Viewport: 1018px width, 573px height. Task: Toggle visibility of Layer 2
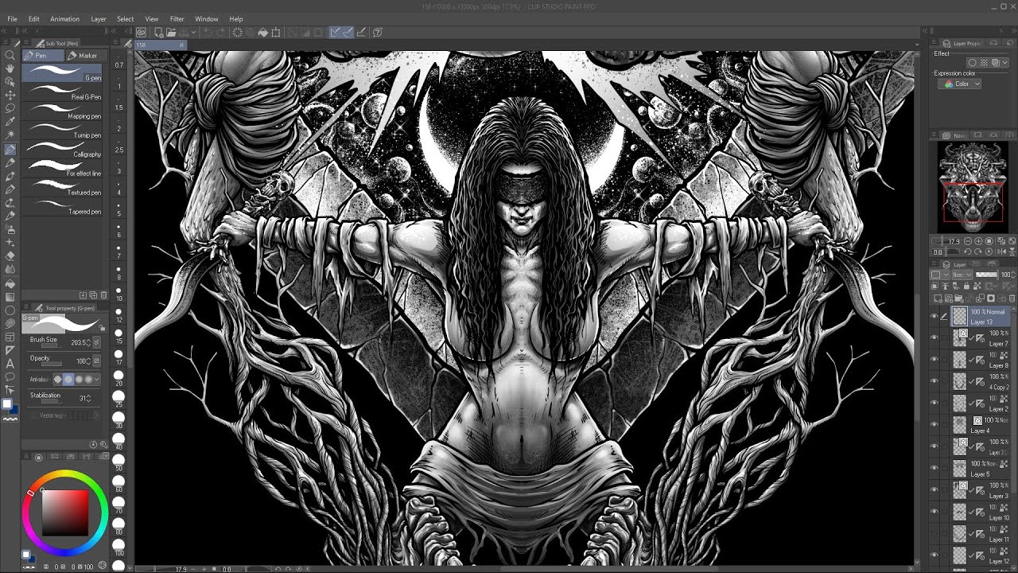[x=934, y=403]
